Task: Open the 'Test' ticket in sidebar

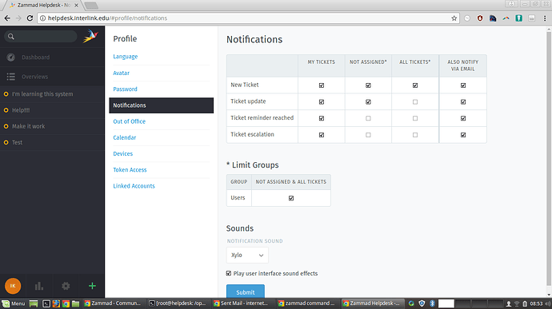Action: (52, 142)
